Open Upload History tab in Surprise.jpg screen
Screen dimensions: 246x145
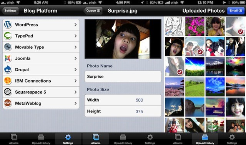coord(123,139)
